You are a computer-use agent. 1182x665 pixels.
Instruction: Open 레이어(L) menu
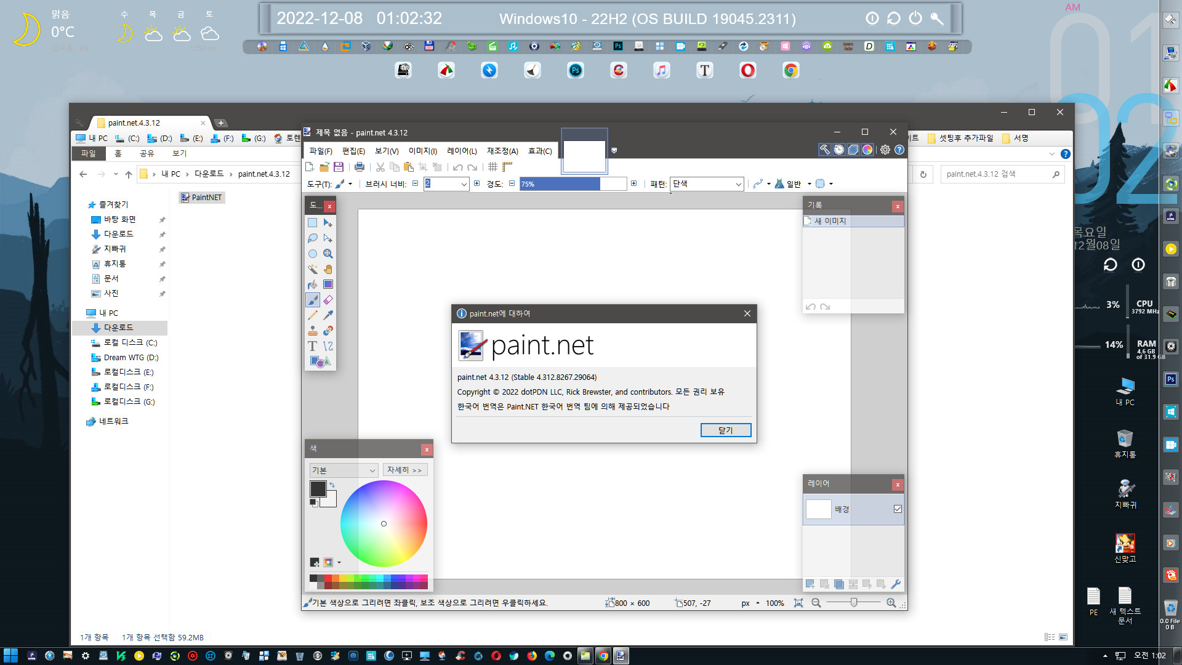462,151
